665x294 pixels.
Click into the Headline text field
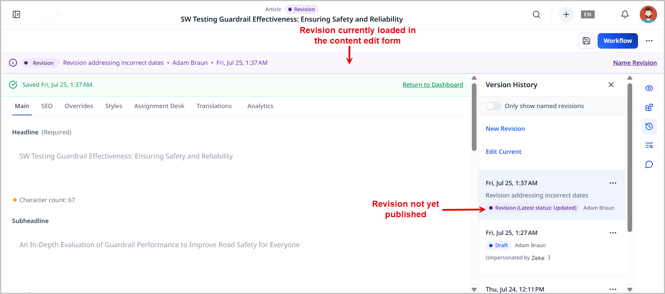(x=238, y=156)
